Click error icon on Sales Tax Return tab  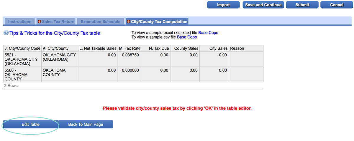point(39,21)
